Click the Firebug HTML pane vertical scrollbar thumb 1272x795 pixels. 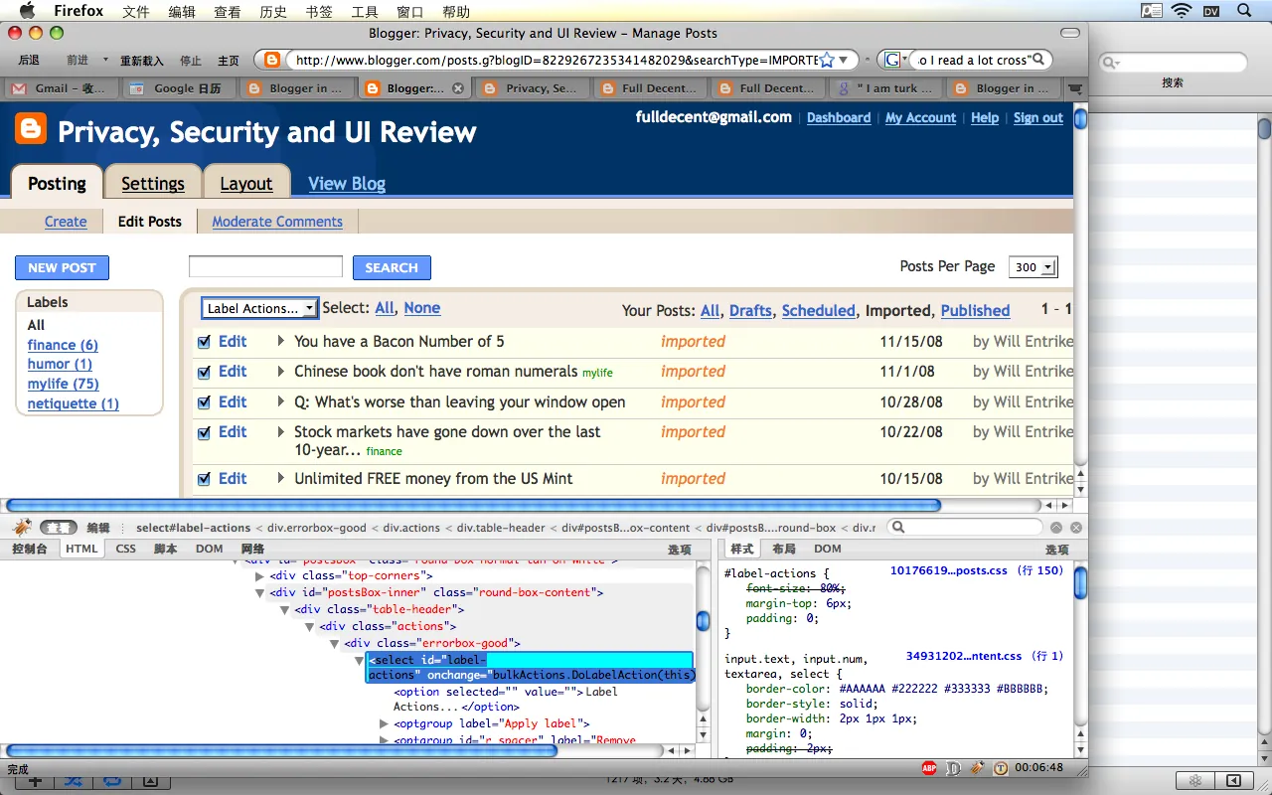(704, 622)
